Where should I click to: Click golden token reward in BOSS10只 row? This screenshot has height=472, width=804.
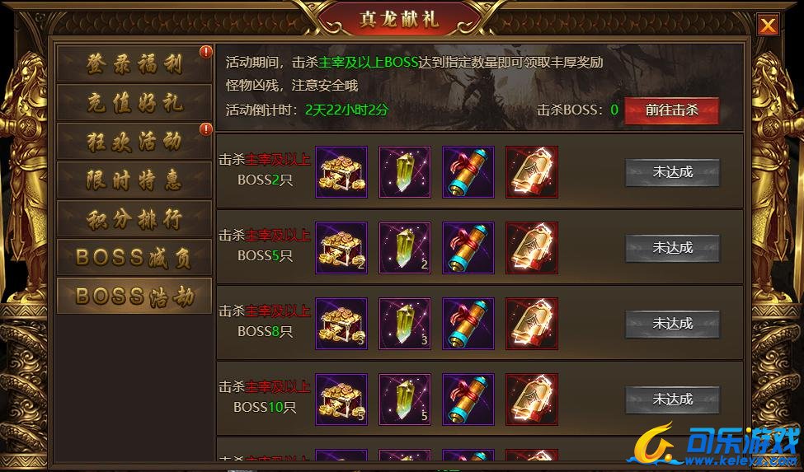[532, 400]
